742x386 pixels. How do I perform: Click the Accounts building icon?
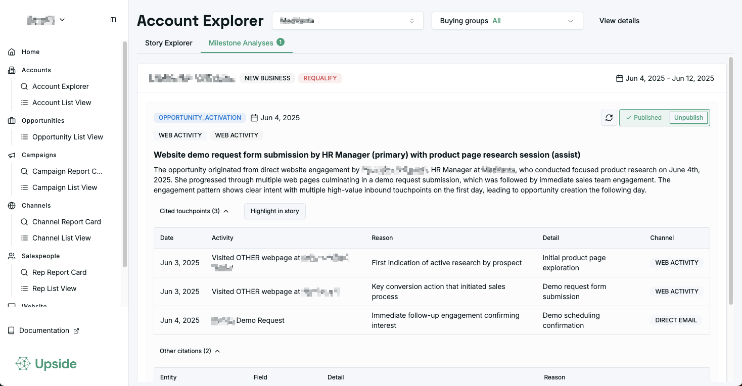tap(12, 70)
